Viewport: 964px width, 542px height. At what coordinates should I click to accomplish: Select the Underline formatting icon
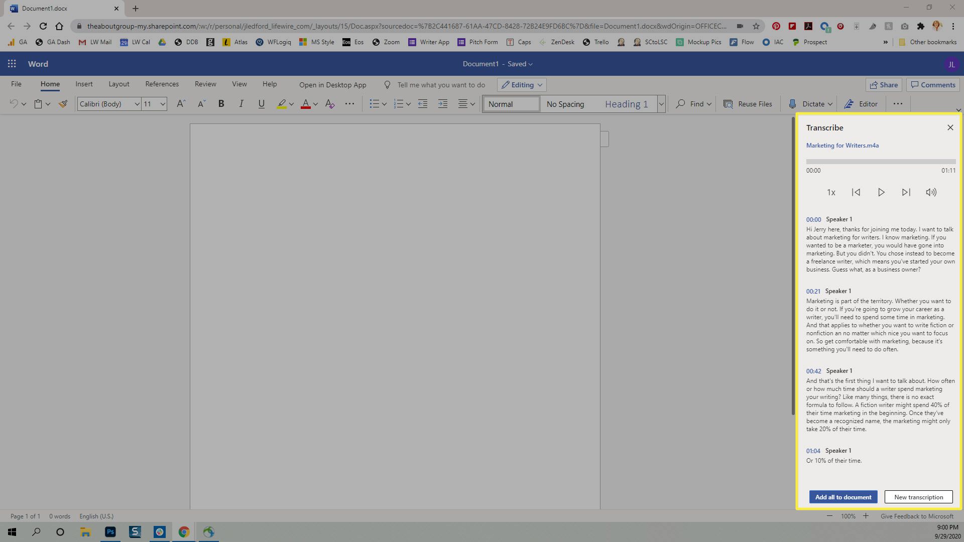click(260, 104)
